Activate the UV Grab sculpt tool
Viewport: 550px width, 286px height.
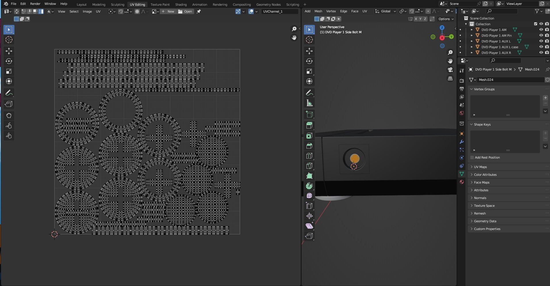pos(9,116)
